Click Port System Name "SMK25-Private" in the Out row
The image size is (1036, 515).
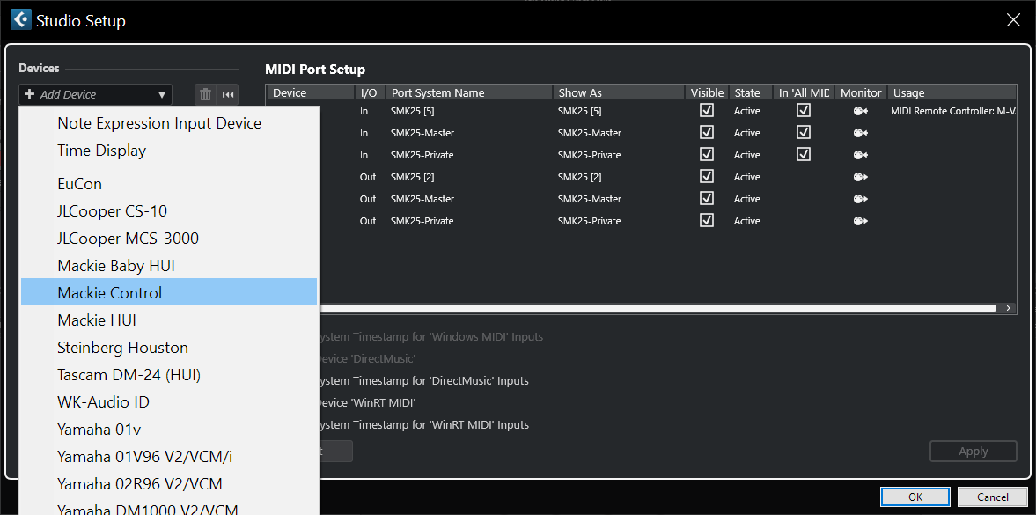[x=422, y=221]
